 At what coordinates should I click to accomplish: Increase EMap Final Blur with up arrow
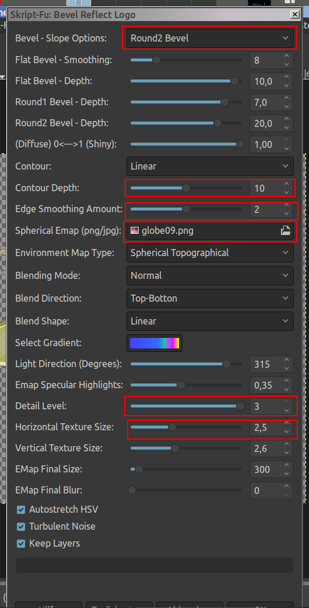(286, 486)
